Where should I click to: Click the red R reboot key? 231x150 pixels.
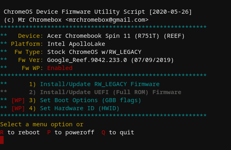pyautogui.click(x=2, y=133)
